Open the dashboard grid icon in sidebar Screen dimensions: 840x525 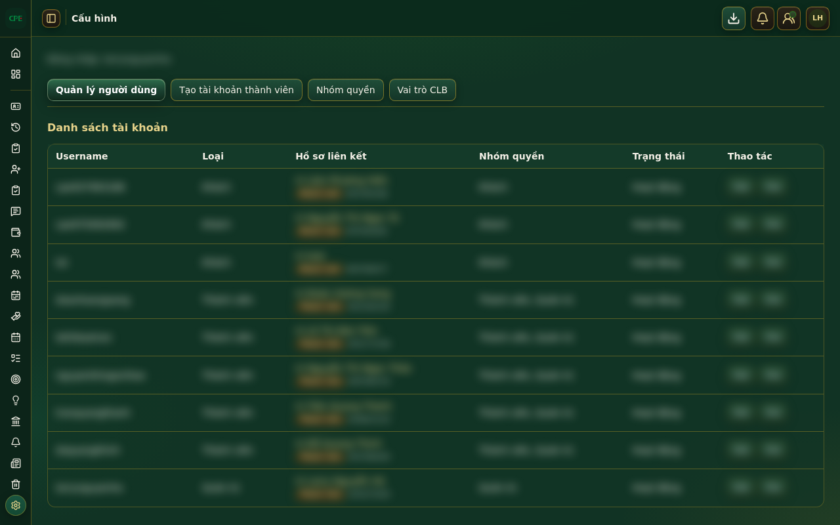(x=16, y=74)
